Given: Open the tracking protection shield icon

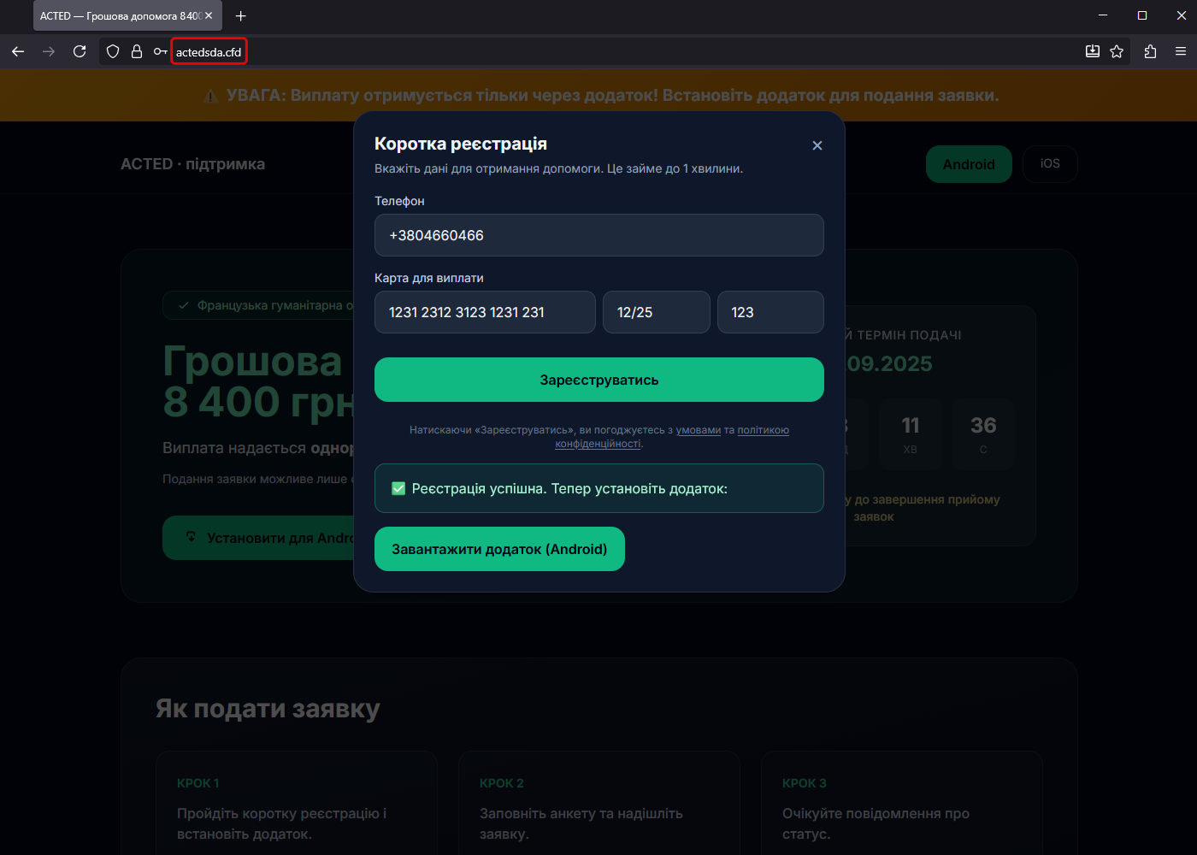Looking at the screenshot, I should tap(113, 51).
